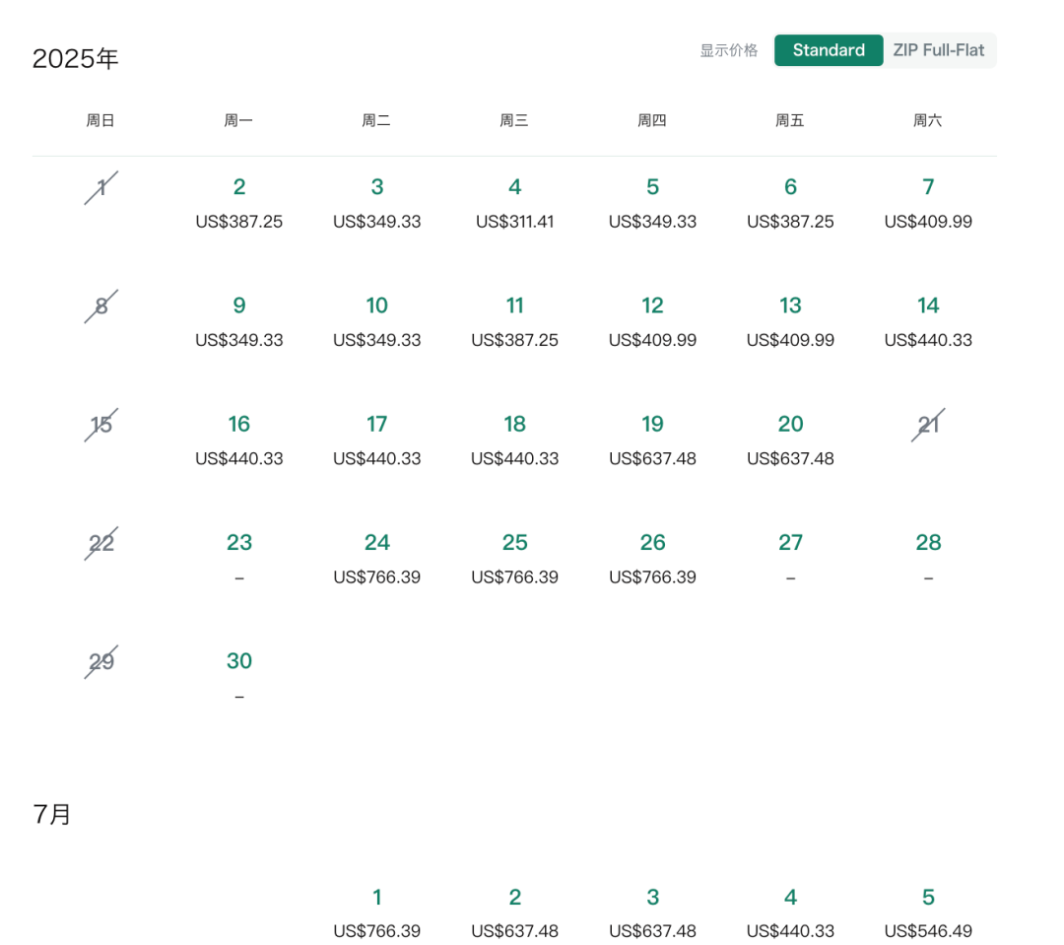The image size is (1064, 945).
Task: Select June 3 priced US$349.33
Action: click(376, 203)
